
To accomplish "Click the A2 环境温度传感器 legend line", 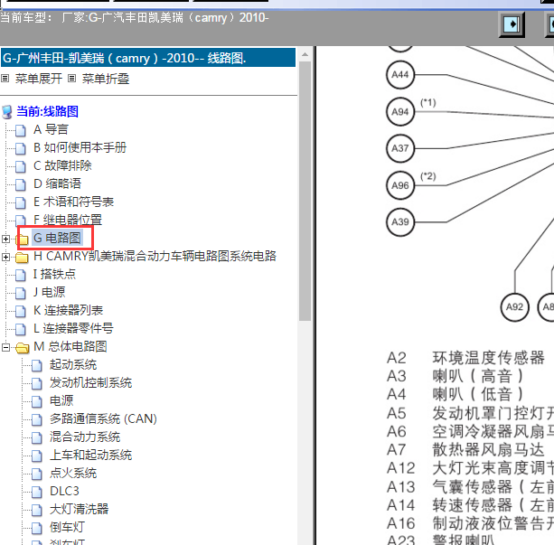I will click(x=465, y=358).
